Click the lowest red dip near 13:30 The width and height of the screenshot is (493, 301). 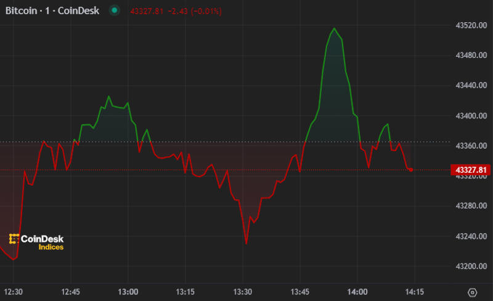click(246, 244)
